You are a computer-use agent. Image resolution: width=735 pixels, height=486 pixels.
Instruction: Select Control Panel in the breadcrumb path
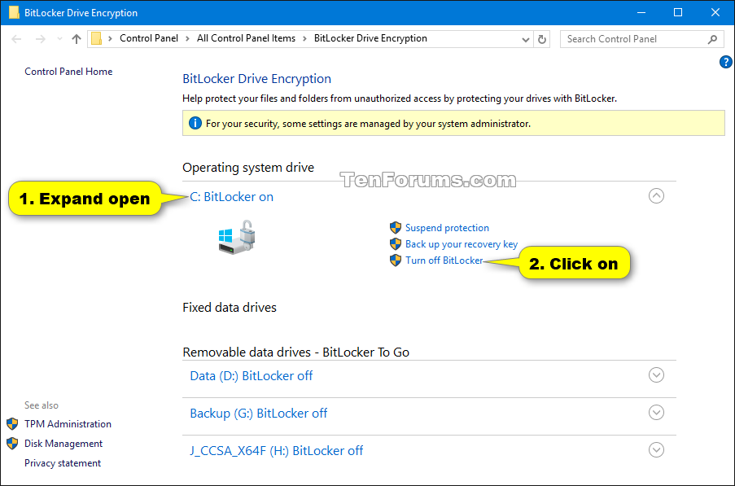pyautogui.click(x=149, y=38)
